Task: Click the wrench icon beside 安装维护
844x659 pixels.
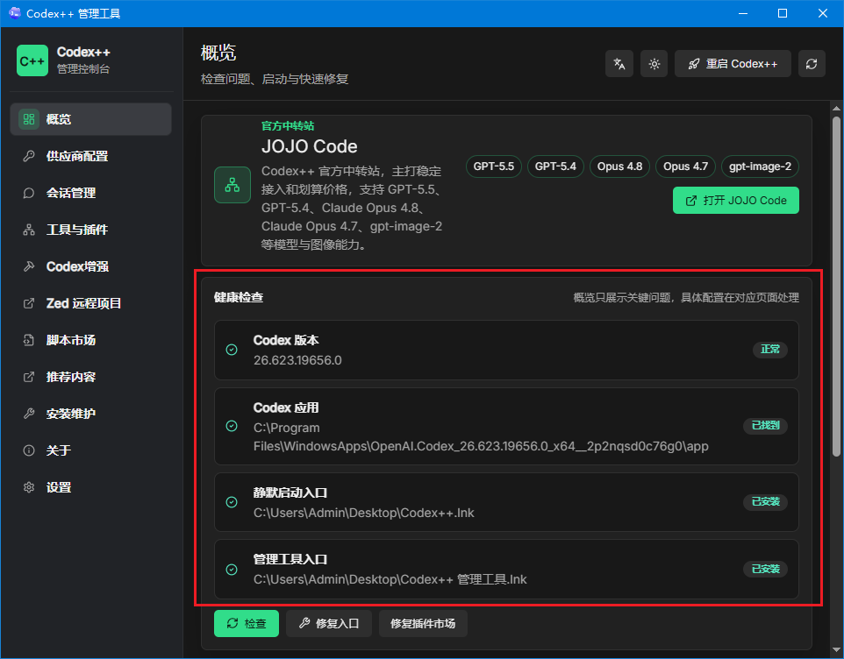Action: 29,414
